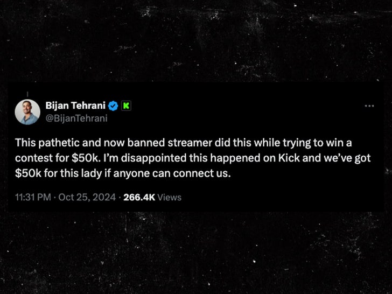Click the 11:31 PM timestamp
This screenshot has width=392, height=294.
click(33, 197)
